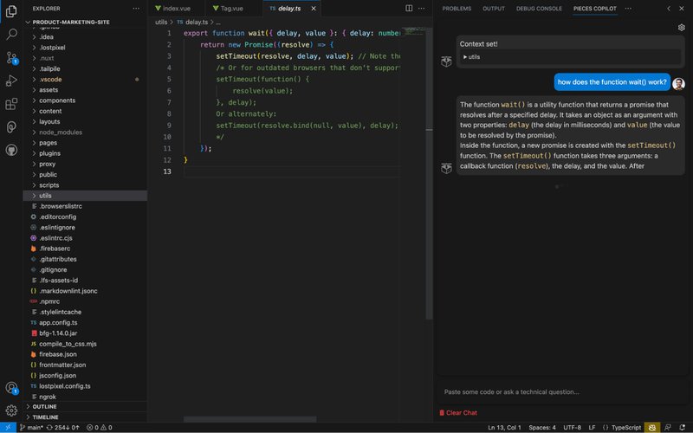Open the Pieces icon in activity bar

click(x=11, y=126)
